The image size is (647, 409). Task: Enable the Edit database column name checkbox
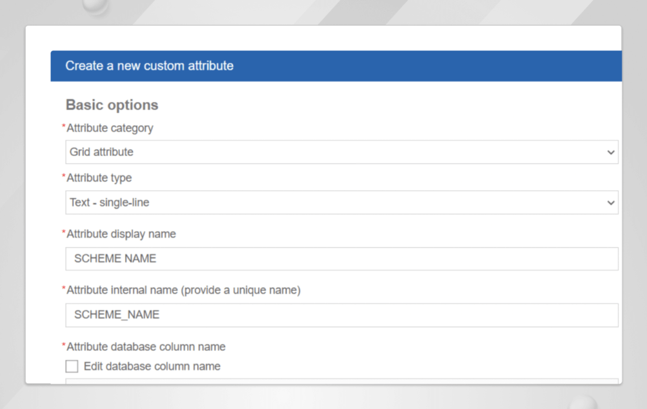(72, 366)
